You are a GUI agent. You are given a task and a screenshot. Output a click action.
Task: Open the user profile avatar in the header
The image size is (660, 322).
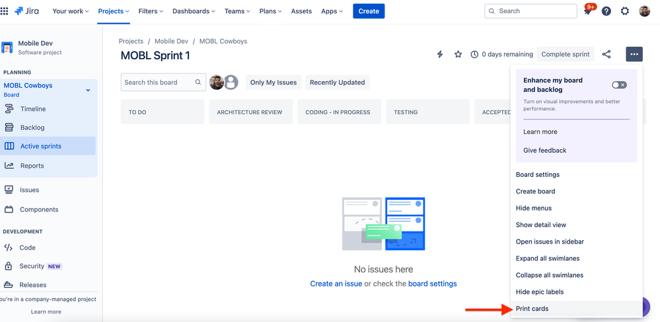pyautogui.click(x=644, y=11)
